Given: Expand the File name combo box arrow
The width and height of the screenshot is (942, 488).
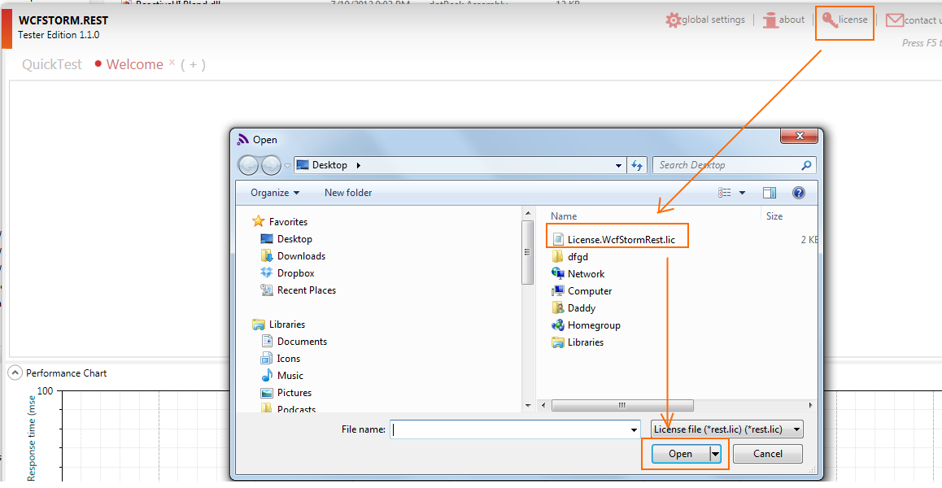Looking at the screenshot, I should [634, 429].
